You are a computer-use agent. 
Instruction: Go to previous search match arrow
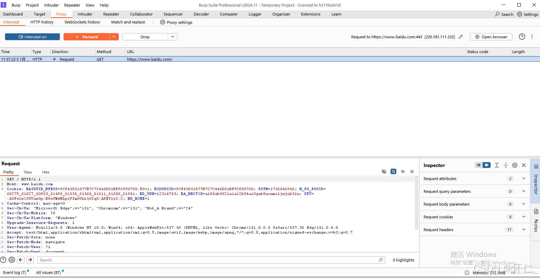(21, 260)
